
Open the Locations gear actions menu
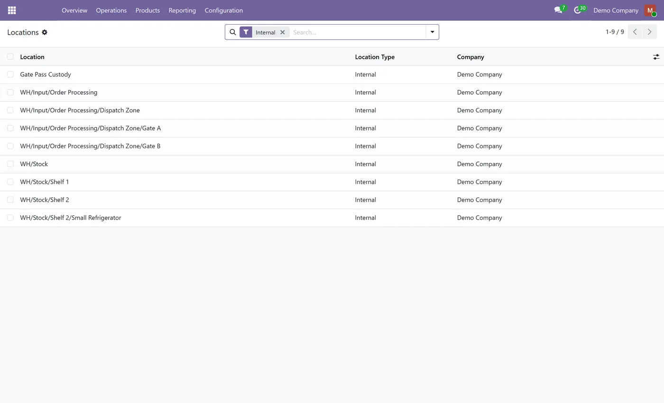[45, 32]
